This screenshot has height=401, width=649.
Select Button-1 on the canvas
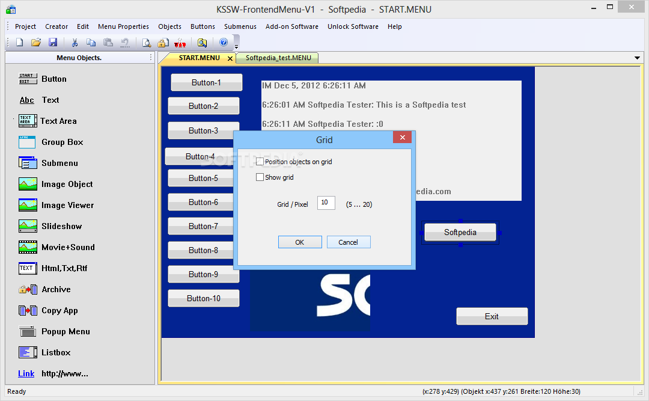coord(206,82)
